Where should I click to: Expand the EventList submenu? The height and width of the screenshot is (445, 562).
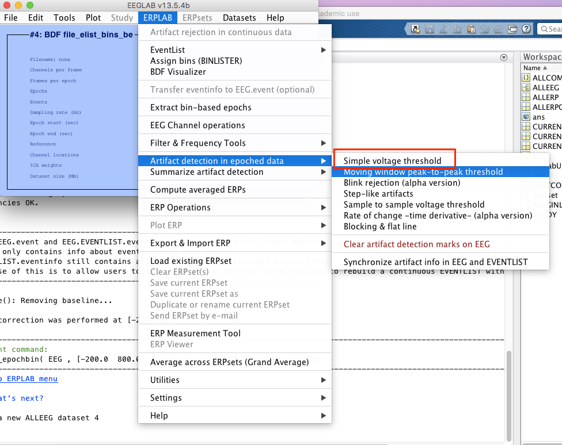pos(235,50)
